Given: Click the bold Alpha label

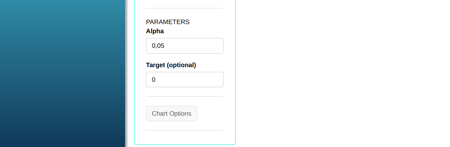Looking at the screenshot, I should click(x=155, y=31).
